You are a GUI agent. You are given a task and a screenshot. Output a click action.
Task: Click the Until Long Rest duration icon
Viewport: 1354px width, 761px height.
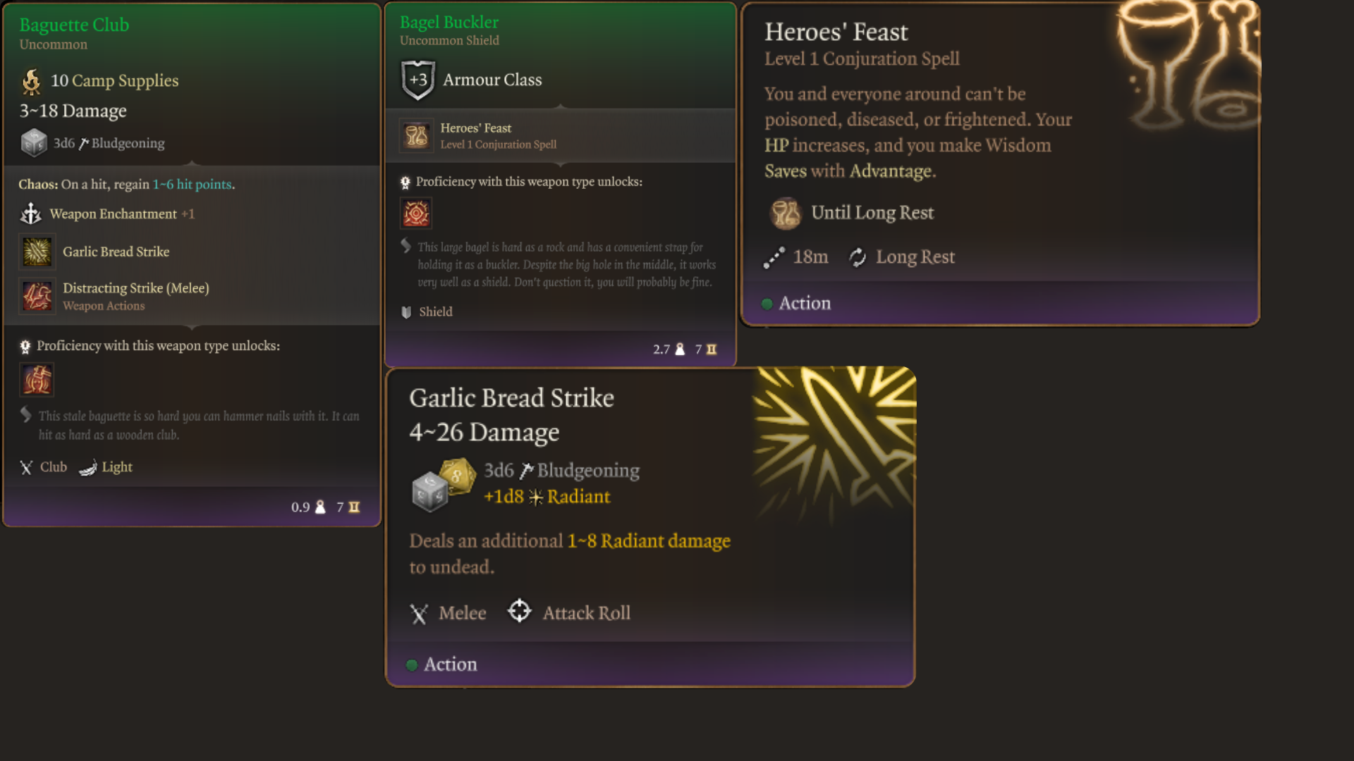click(786, 214)
